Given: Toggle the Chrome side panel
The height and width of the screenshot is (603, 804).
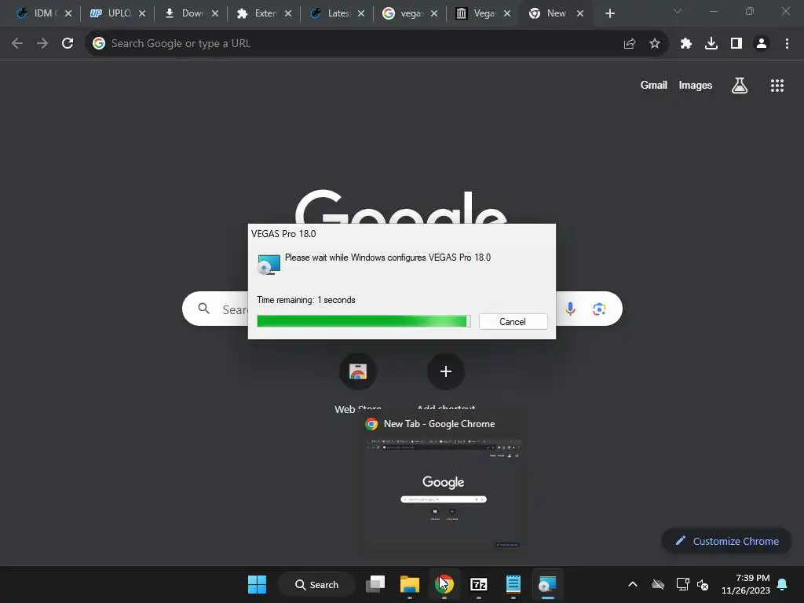Looking at the screenshot, I should click(736, 44).
